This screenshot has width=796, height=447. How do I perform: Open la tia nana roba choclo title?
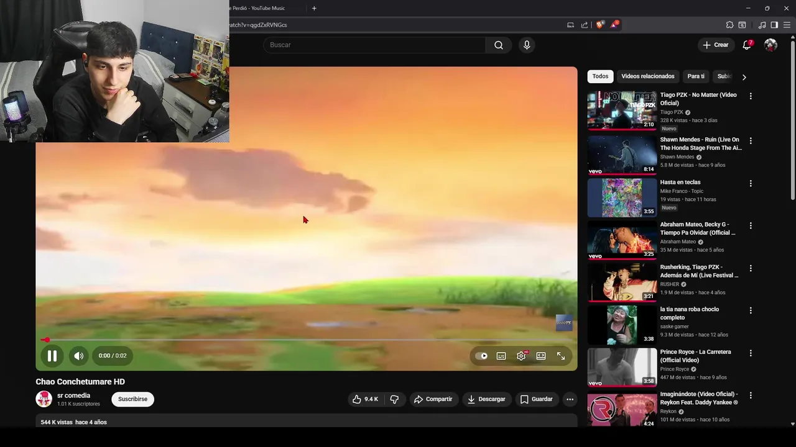point(690,314)
